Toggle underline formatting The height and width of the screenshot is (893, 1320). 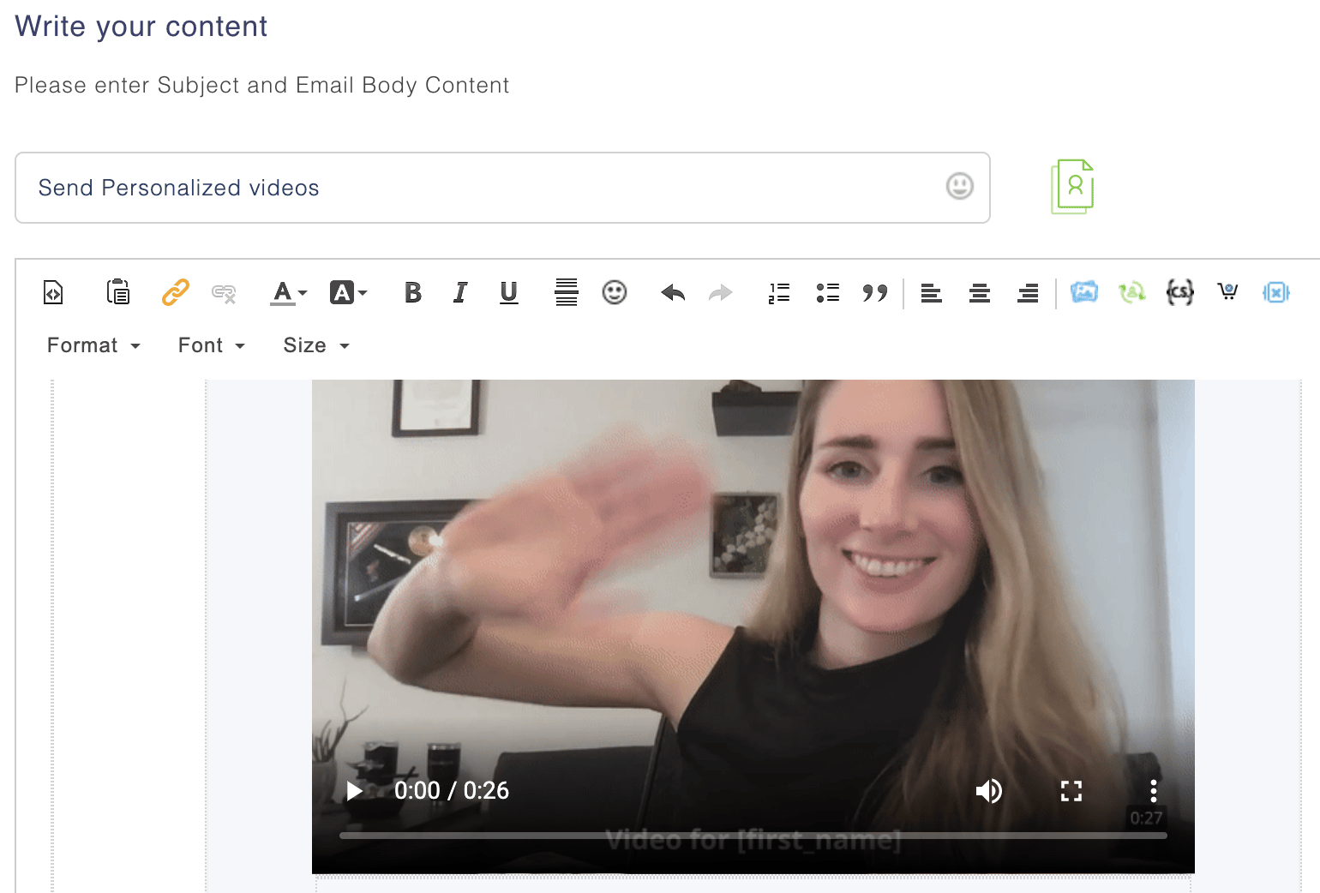coord(509,293)
